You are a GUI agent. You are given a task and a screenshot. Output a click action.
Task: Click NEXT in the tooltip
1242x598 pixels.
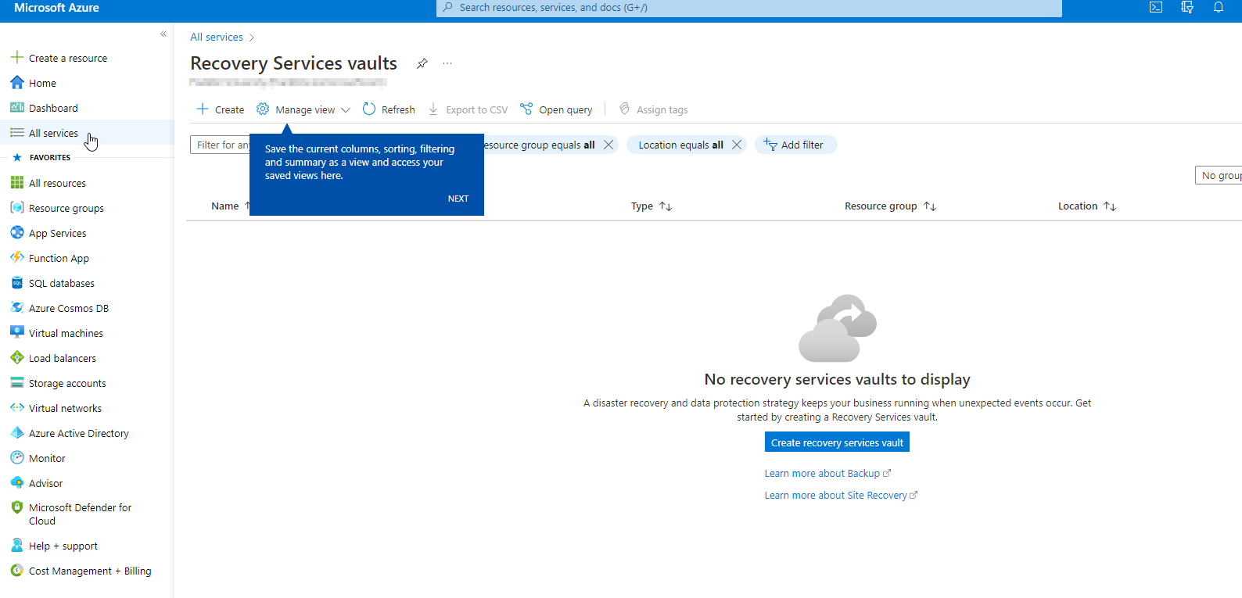[458, 199]
